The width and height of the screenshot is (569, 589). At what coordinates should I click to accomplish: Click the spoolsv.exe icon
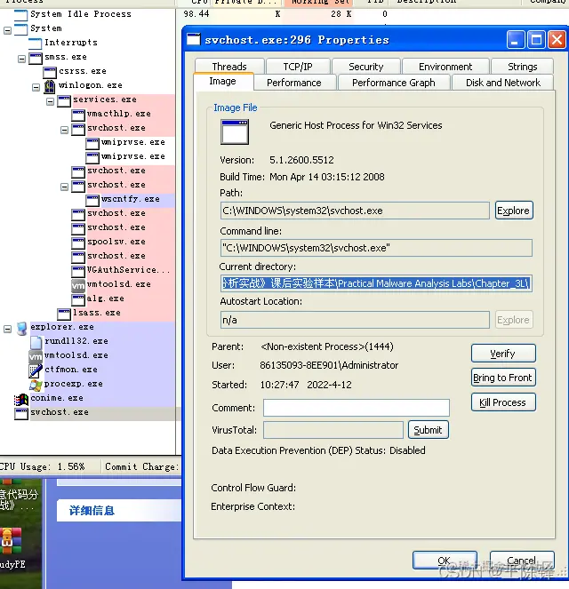click(x=78, y=243)
